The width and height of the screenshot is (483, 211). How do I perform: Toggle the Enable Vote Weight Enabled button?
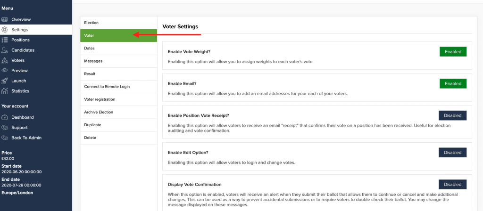coord(453,52)
